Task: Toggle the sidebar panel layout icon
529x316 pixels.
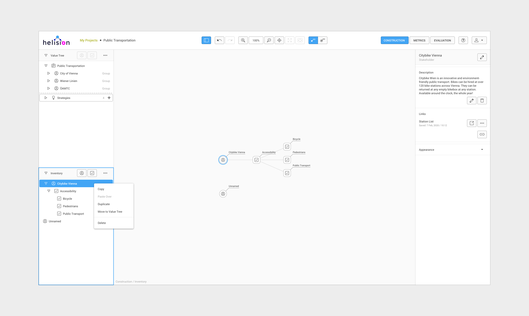Action: click(206, 40)
